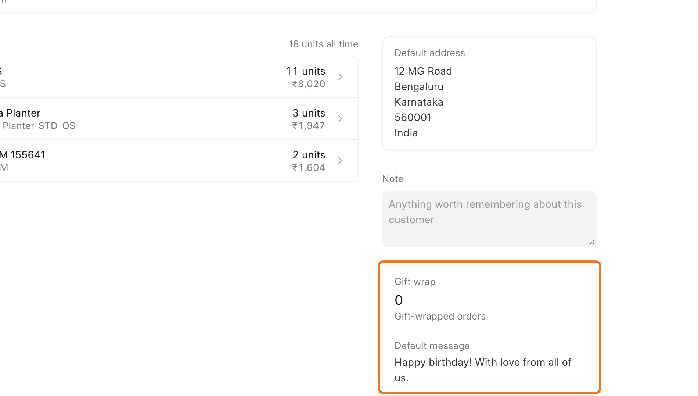The width and height of the screenshot is (698, 396).
Task: Click the "3 units" quantity
Action: coord(309,113)
